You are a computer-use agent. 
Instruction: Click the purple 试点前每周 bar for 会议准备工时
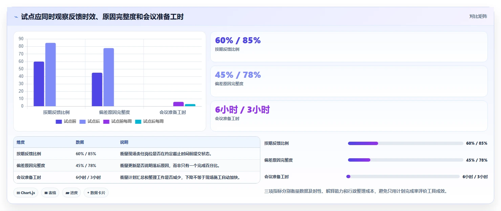(x=178, y=104)
